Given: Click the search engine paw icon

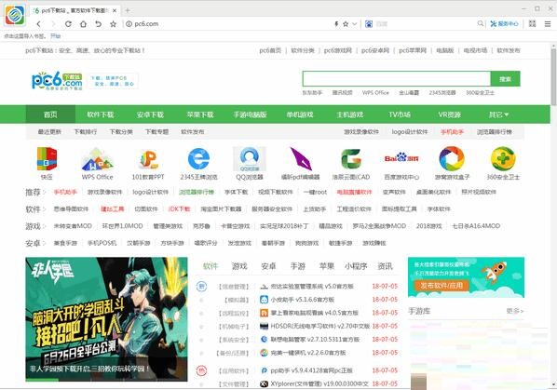Looking at the screenshot, I should (x=369, y=24).
